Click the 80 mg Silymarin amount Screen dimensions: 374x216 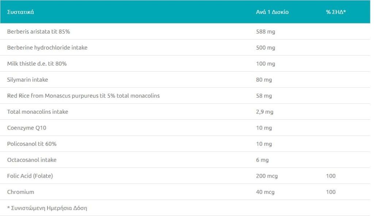(264, 80)
